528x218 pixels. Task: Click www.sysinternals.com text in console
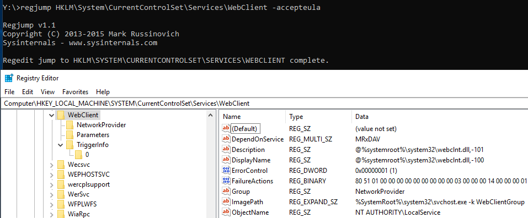(x=113, y=42)
